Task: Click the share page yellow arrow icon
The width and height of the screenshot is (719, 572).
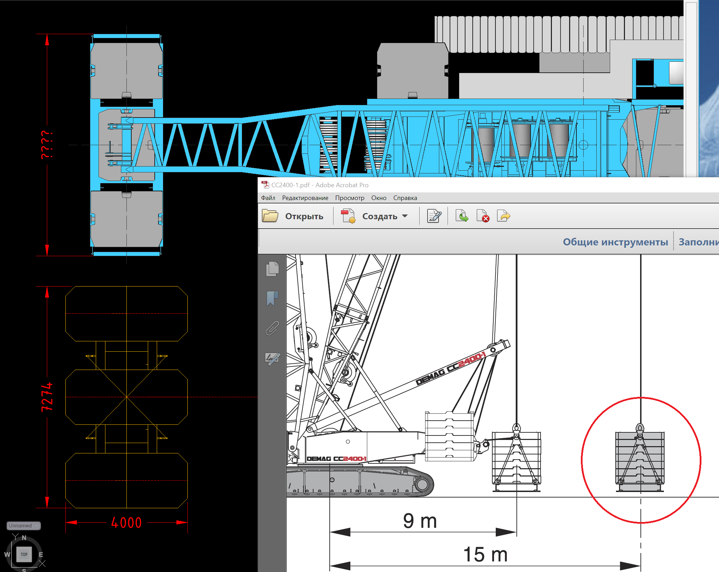Action: click(x=503, y=216)
